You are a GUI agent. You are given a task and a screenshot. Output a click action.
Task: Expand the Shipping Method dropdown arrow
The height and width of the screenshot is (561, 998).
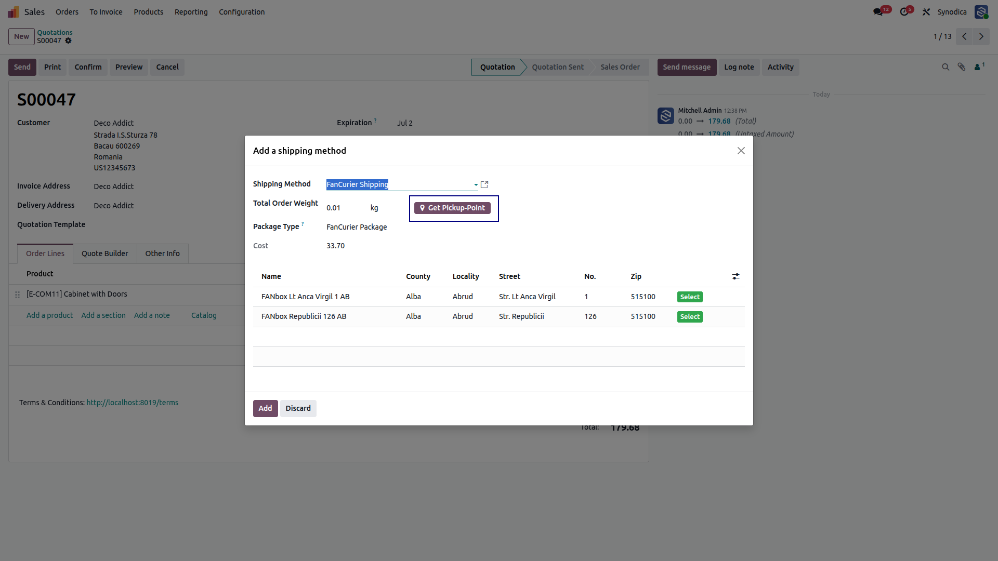coord(476,184)
